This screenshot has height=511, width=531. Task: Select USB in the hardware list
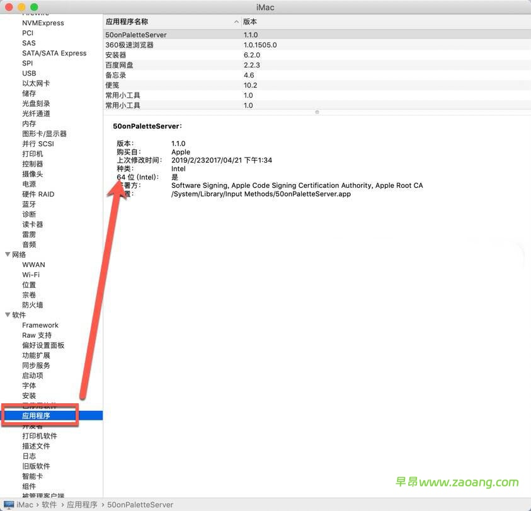(x=29, y=73)
